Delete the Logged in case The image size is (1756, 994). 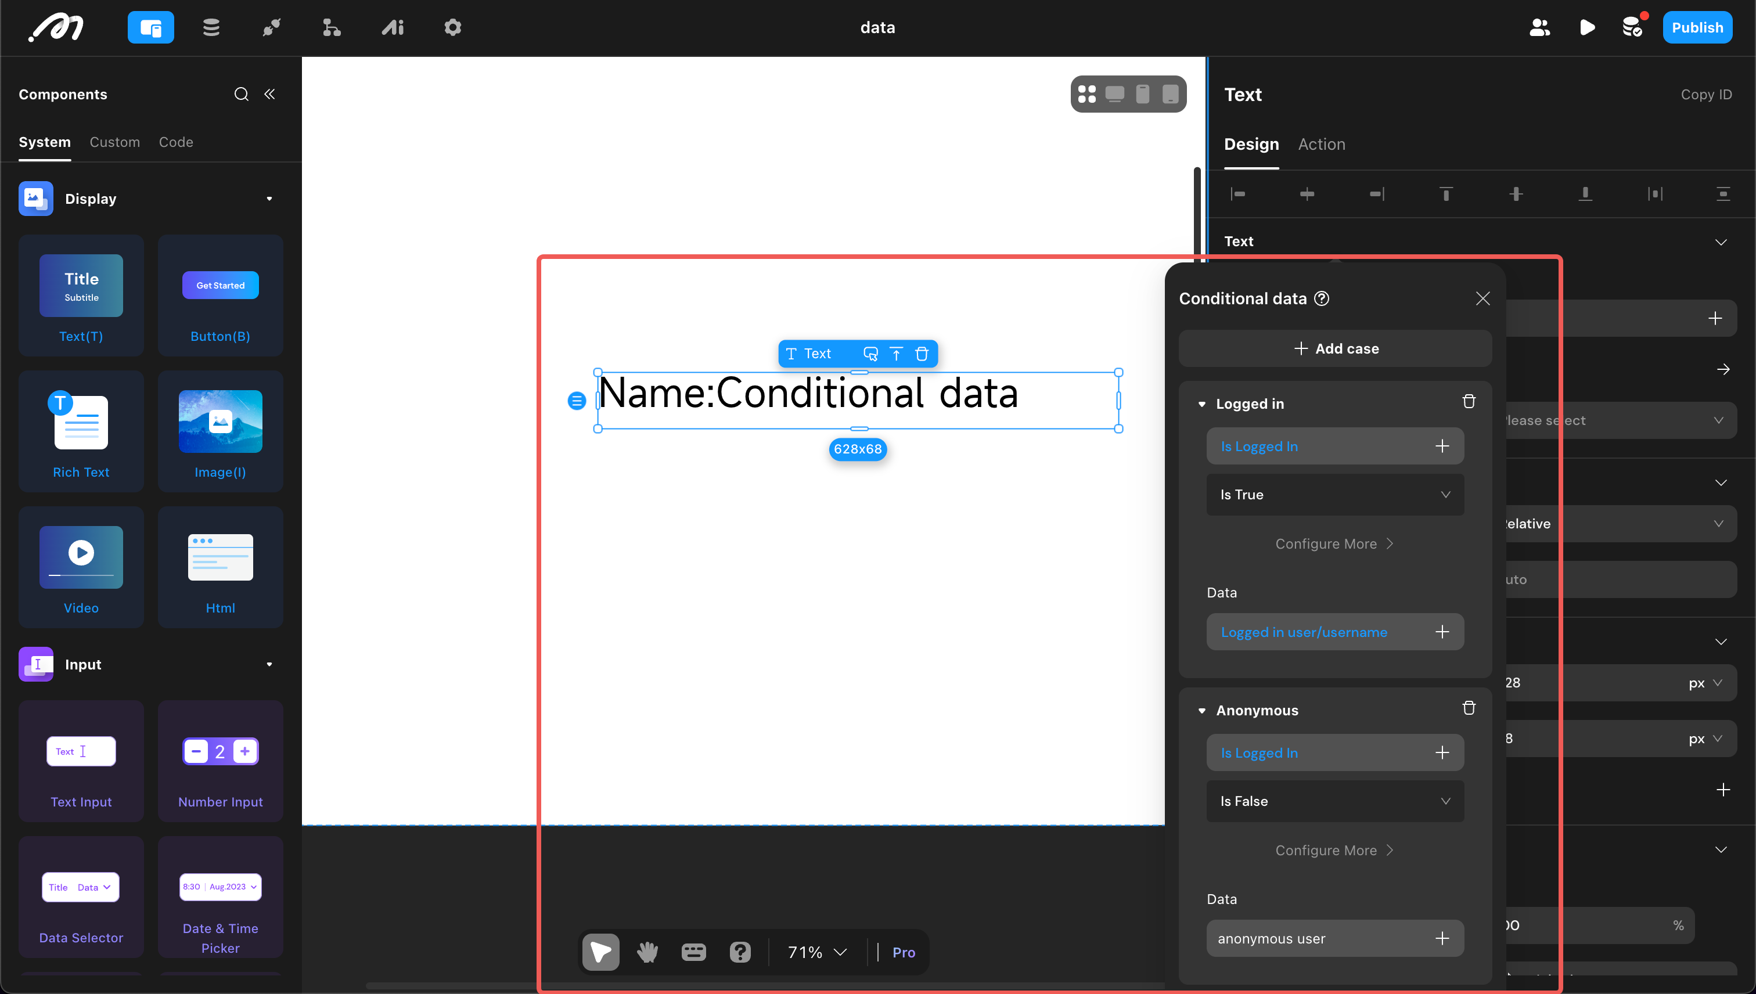pos(1469,401)
